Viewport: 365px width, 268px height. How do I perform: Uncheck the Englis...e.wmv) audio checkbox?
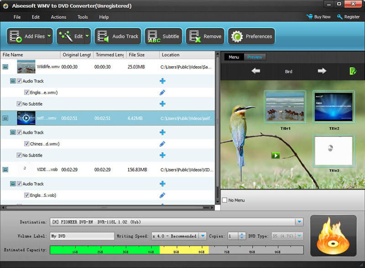pyautogui.click(x=26, y=92)
